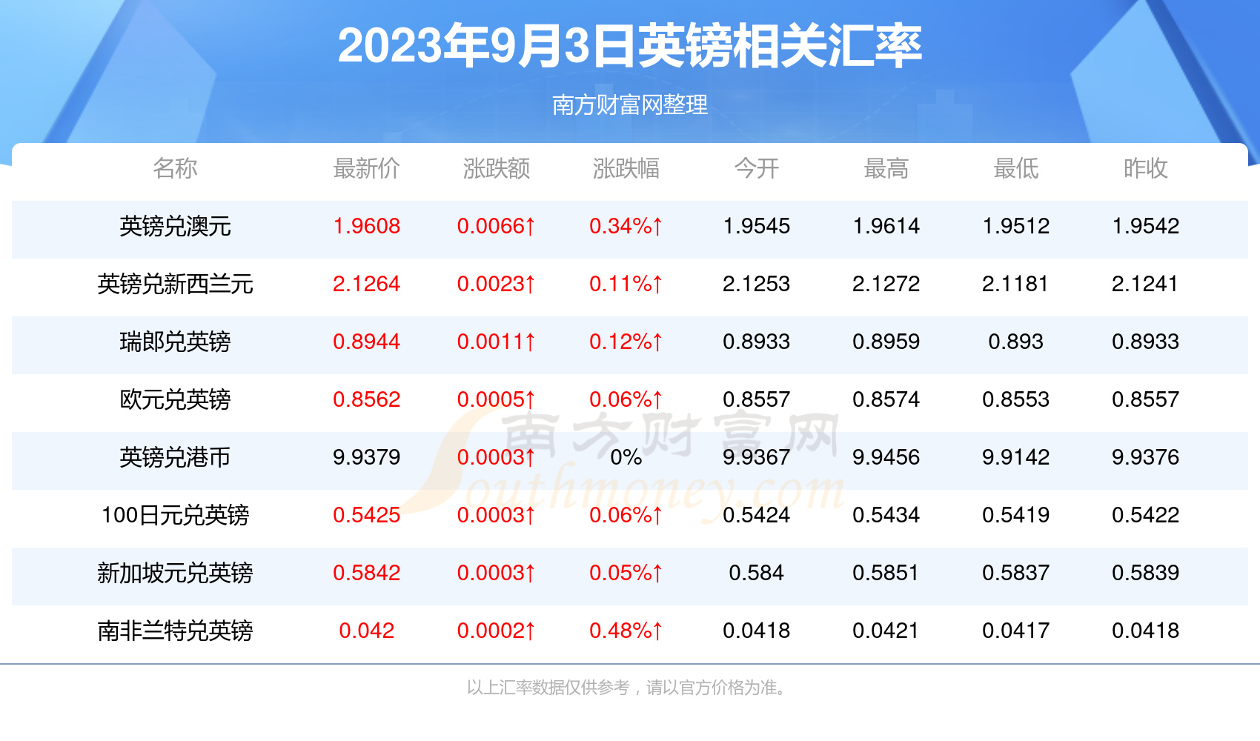1260x741 pixels.
Task: Click the 涨跌额 column header
Action: (496, 168)
